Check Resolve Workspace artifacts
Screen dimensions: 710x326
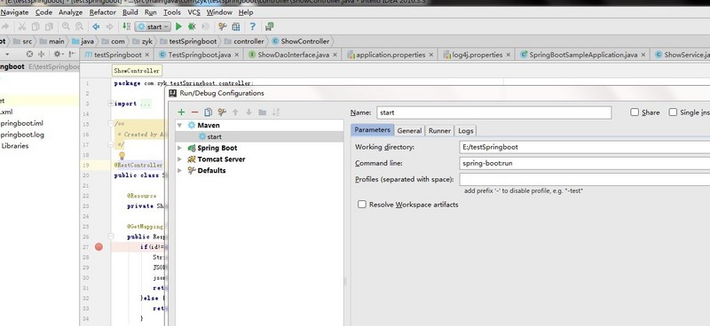362,205
